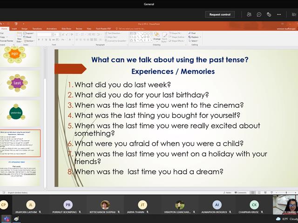Toggle the Notes pane in status bar
The height and width of the screenshot is (223, 298).
227,192
